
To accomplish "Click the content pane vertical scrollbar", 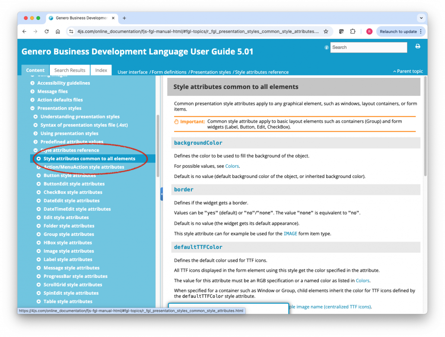I will point(425,126).
